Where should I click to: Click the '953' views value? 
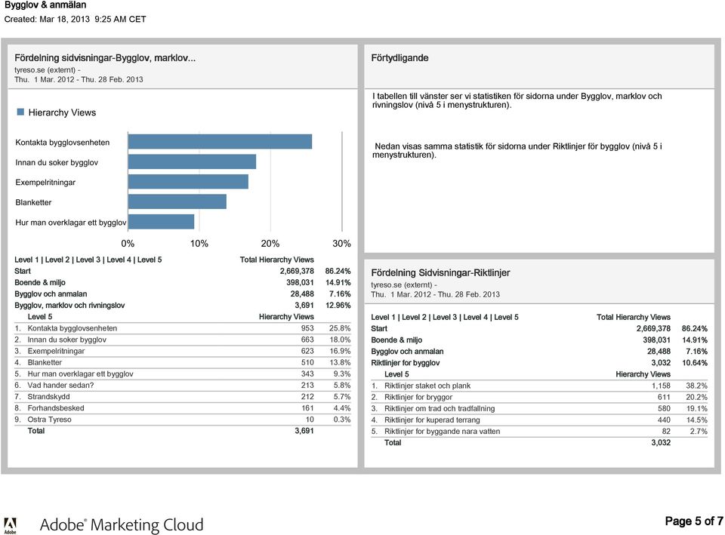(307, 328)
